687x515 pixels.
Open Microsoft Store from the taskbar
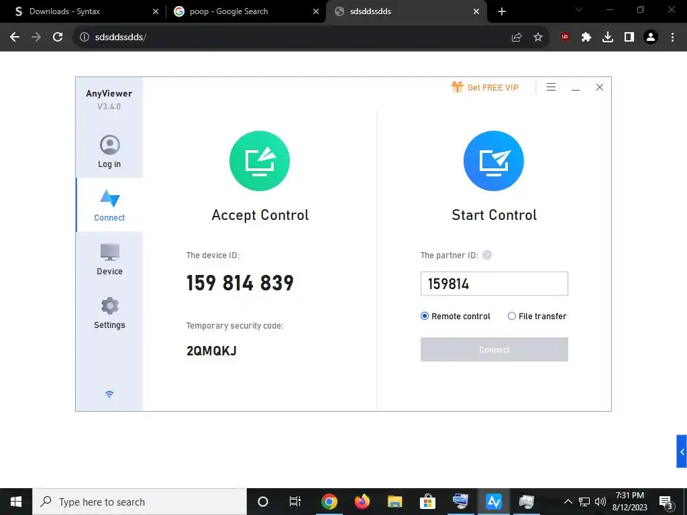coord(427,502)
